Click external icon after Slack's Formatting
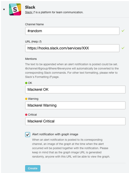The image size is (129, 173). 50,77
